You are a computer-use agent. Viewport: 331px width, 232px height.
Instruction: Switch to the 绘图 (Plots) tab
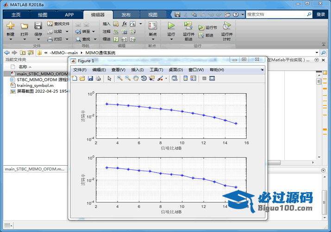(x=43, y=14)
